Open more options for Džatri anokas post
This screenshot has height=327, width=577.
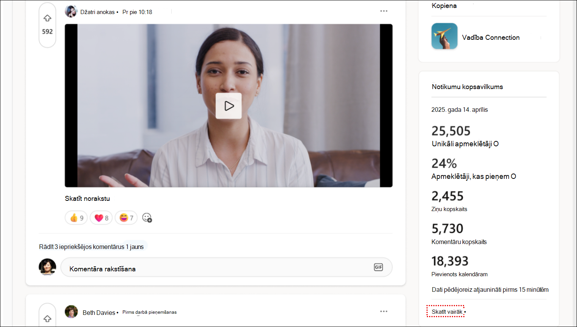click(384, 11)
